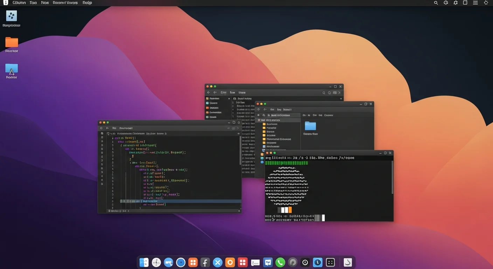493x269 pixels.
Task: Open Facebook from the dock
Action: pyautogui.click(x=205, y=262)
